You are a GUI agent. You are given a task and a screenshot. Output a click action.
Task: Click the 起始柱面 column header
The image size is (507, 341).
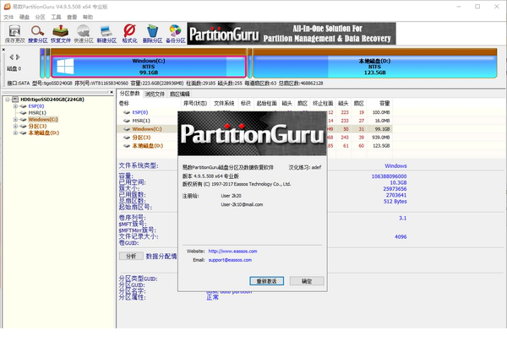[266, 103]
